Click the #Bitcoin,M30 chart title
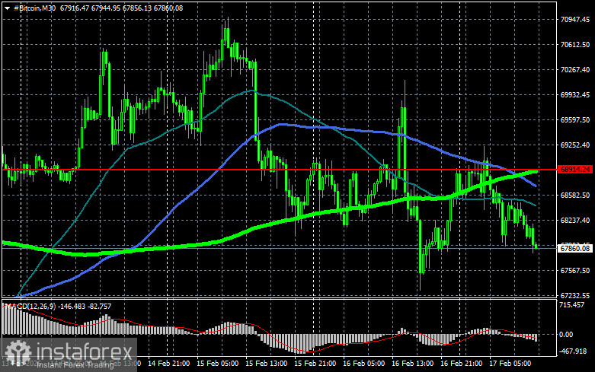This screenshot has height=372, width=595. [34, 8]
